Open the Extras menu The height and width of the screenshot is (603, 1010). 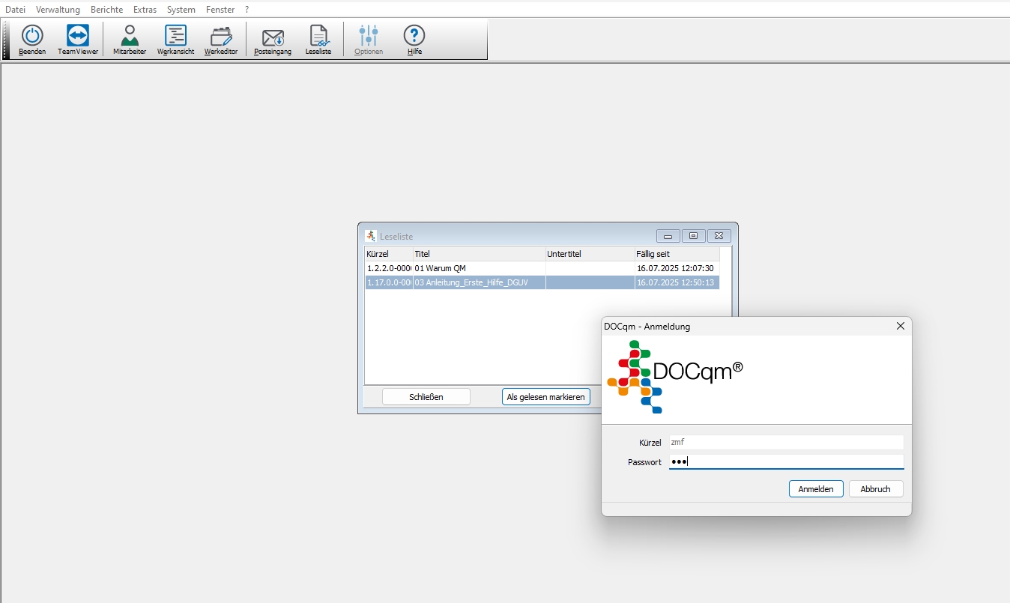[x=145, y=10]
